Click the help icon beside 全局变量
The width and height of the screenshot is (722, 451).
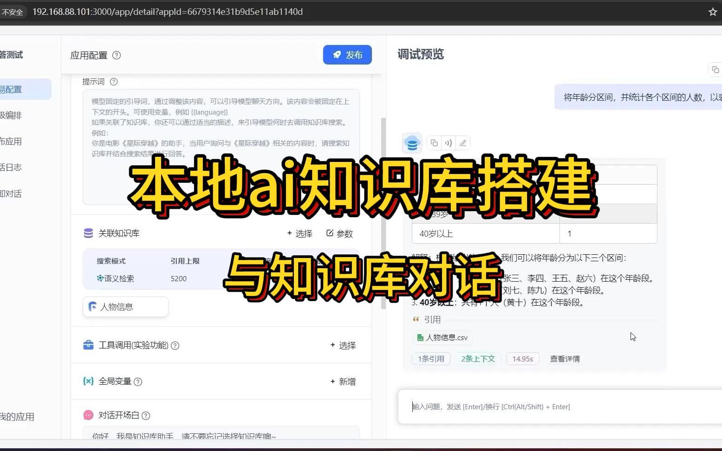click(138, 382)
